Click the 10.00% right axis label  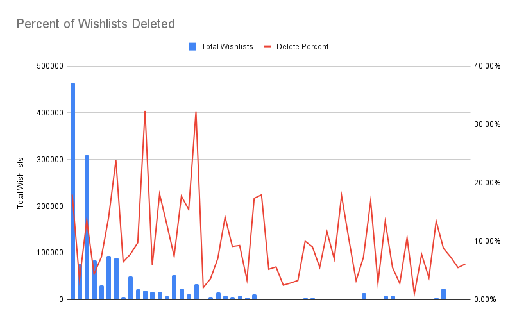[x=487, y=241]
